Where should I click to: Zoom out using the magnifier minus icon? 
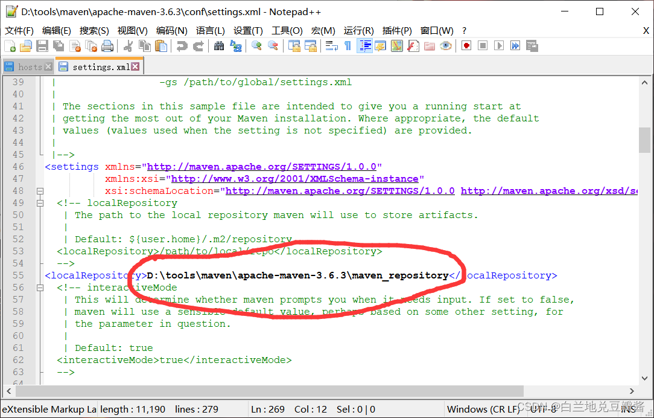coord(273,46)
